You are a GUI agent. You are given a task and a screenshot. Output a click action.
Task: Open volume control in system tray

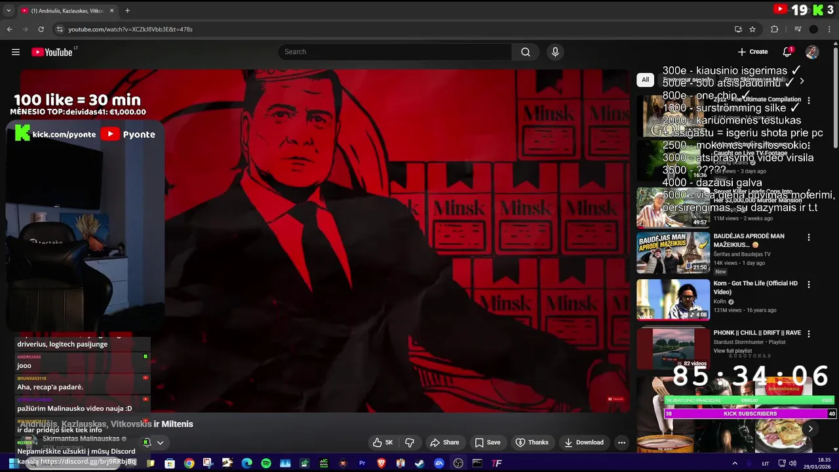pyautogui.click(x=792, y=463)
